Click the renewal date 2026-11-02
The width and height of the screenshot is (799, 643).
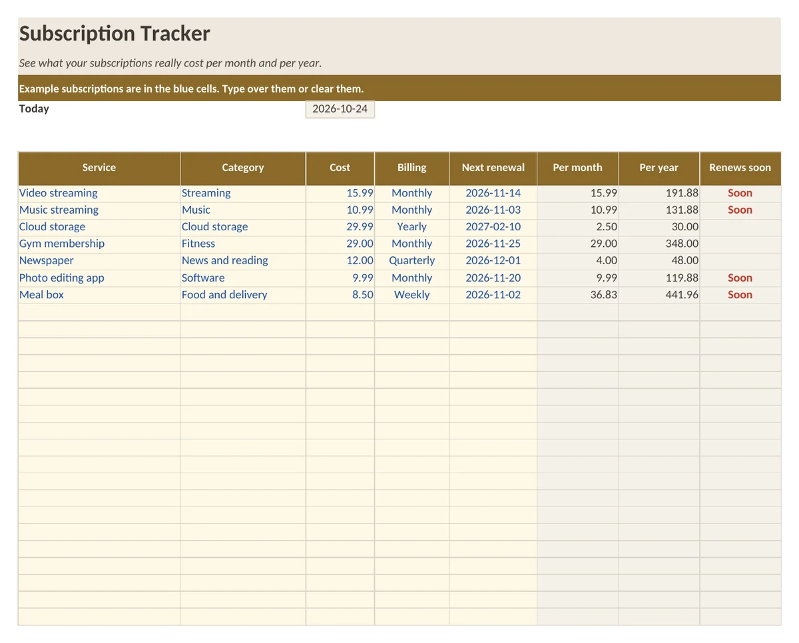coord(493,295)
